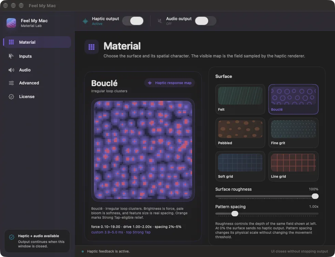
Task: Click the 'Surface' panel heading
Action: coord(224,76)
